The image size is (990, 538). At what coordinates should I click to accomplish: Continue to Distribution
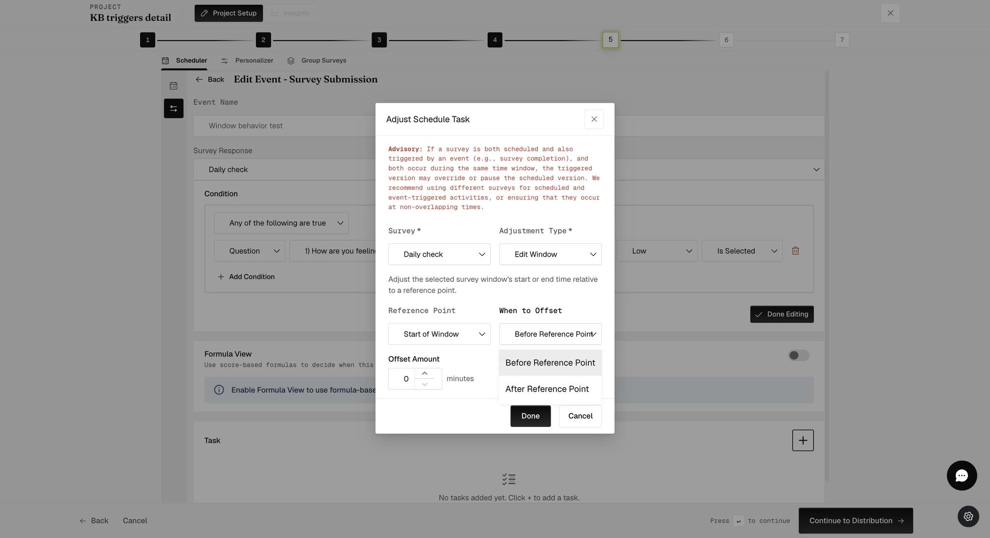856,521
